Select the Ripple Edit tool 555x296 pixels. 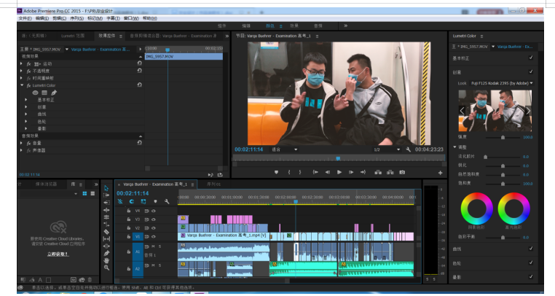[x=106, y=203]
